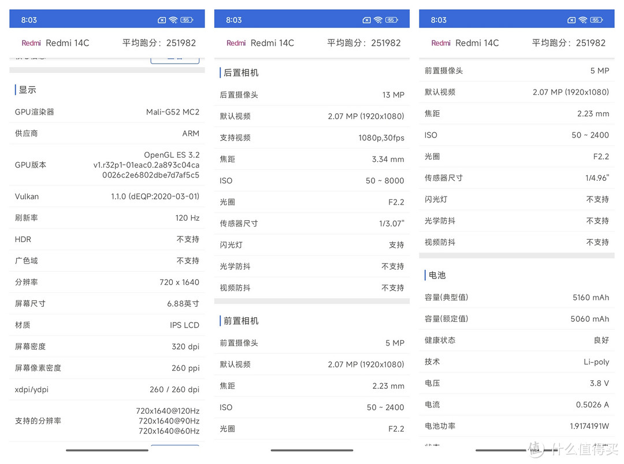Tap the ISO 50 ~ 2400 row in right screen
This screenshot has width=624, height=464.
[517, 135]
